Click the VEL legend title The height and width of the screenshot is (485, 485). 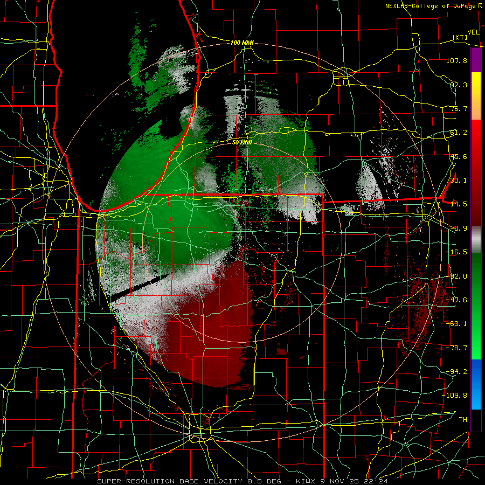(x=473, y=32)
